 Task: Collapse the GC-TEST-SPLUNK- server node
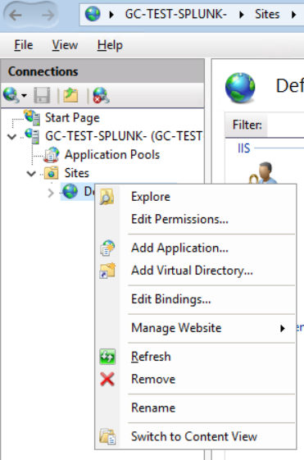[x=11, y=136]
